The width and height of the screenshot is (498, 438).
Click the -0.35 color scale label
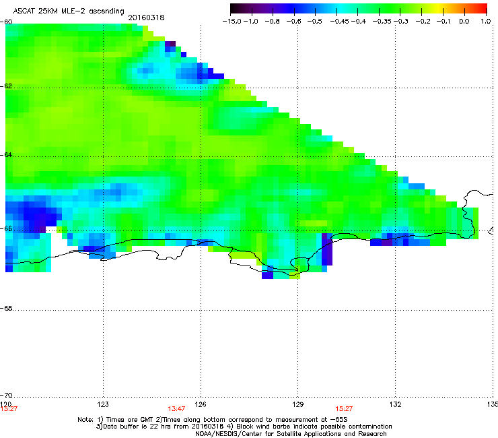point(382,22)
